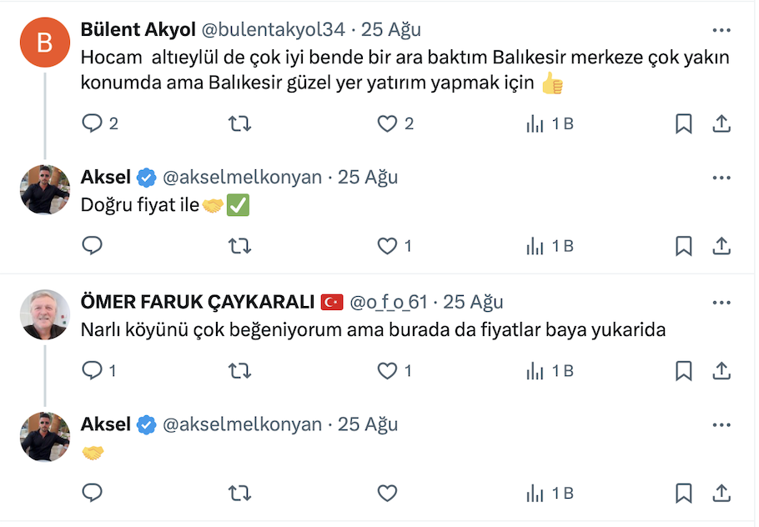
Task: Bookmark Ömer Faruk Çaykaralı's tweet
Action: [x=683, y=371]
